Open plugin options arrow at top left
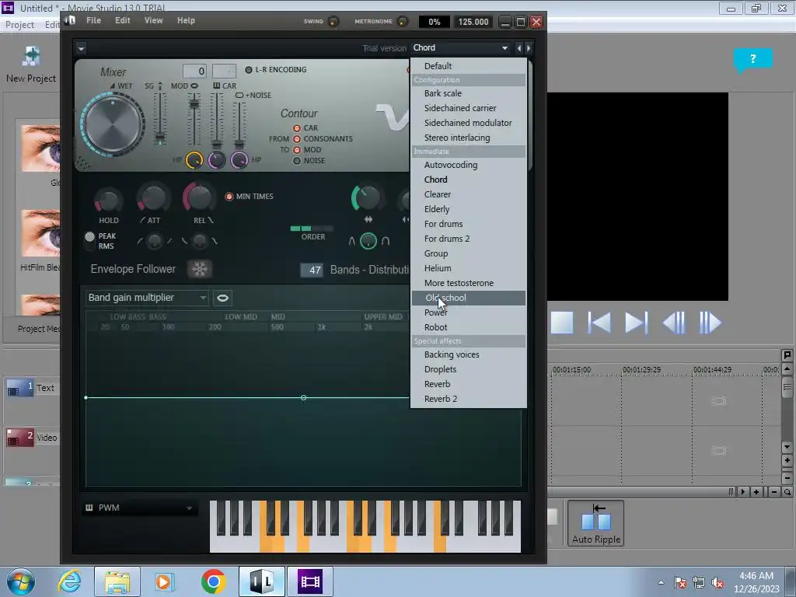 tap(81, 48)
